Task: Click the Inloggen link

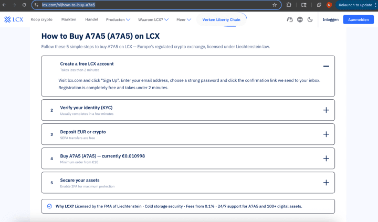Action: 331,19
